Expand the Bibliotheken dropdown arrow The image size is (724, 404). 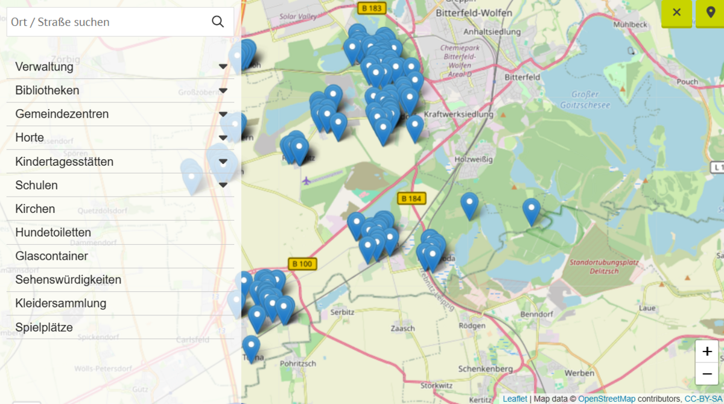(x=223, y=91)
